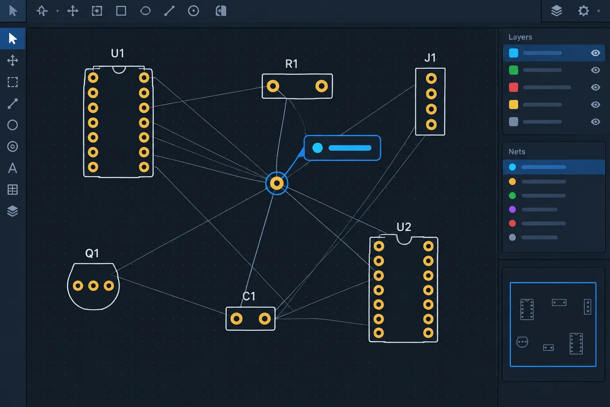
Task: Select the red net in Nets list
Action: pos(554,223)
